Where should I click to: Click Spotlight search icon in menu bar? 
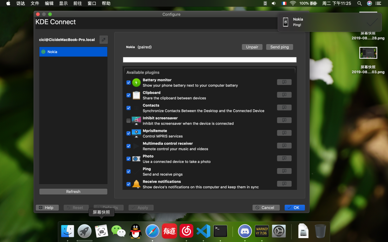point(359,4)
